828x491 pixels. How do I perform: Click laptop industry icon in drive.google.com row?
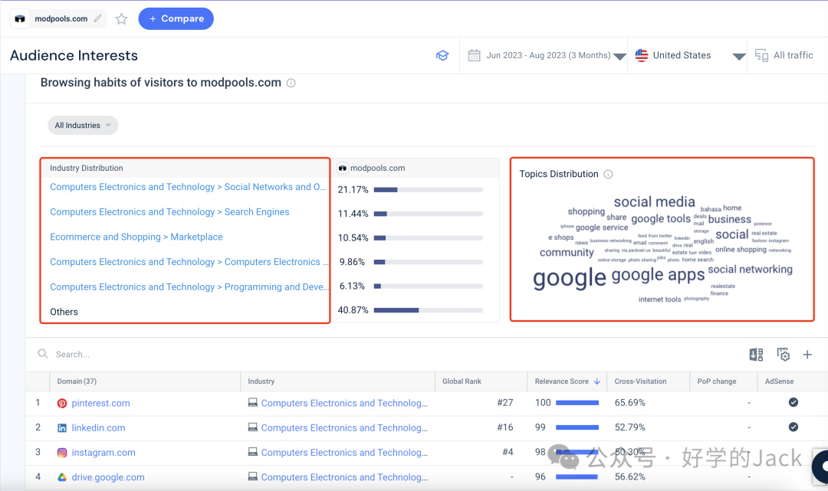(253, 476)
